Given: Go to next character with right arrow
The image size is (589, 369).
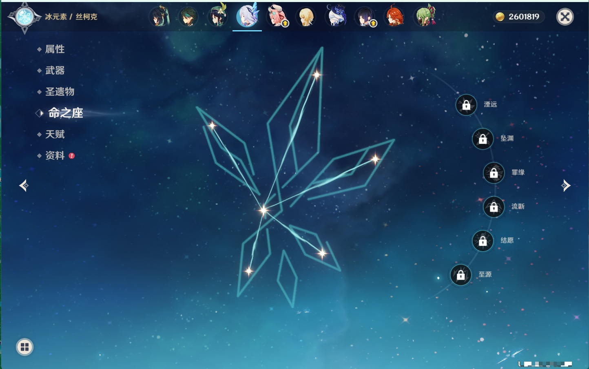Looking at the screenshot, I should coord(566,186).
